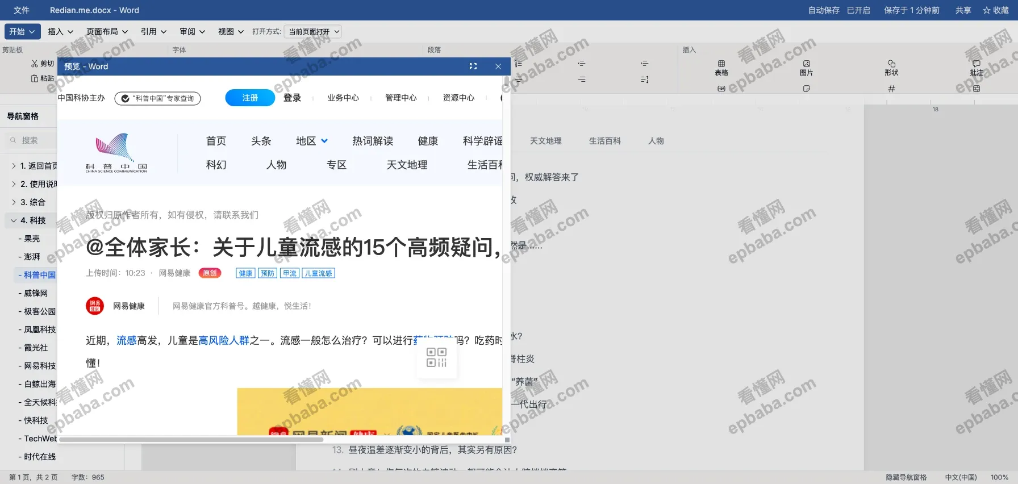This screenshot has width=1018, height=484.
Task: Click the align text icon under decrease indent
Action: coord(582,80)
